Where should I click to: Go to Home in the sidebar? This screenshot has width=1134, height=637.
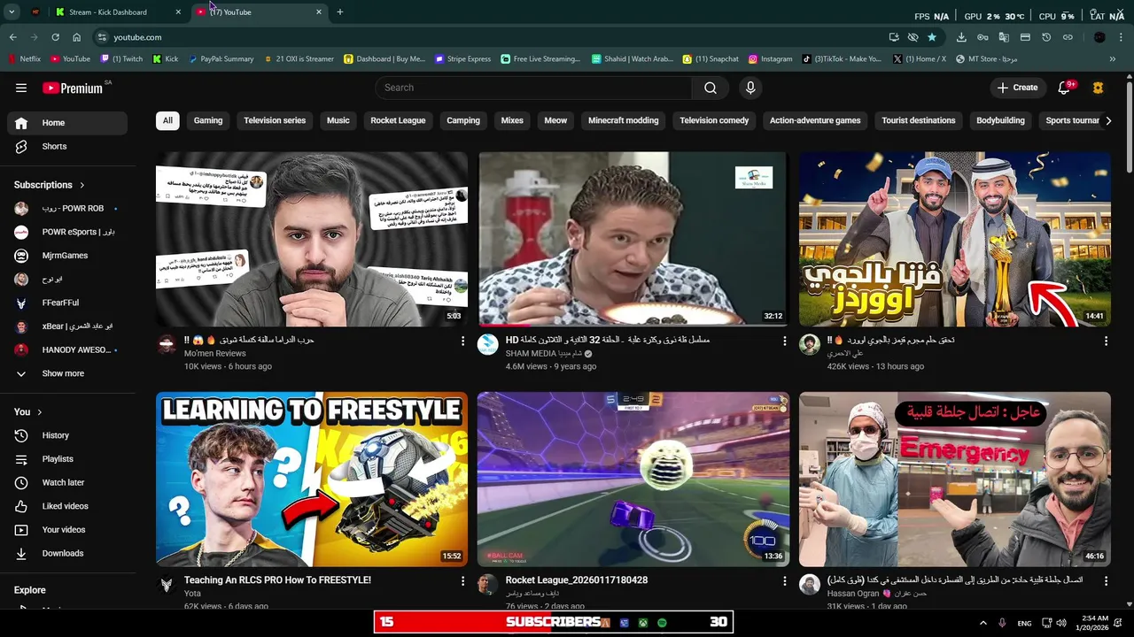(67, 123)
